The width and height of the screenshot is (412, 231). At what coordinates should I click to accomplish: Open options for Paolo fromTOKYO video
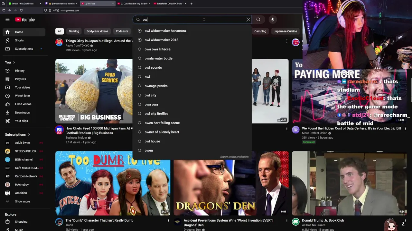286,41
